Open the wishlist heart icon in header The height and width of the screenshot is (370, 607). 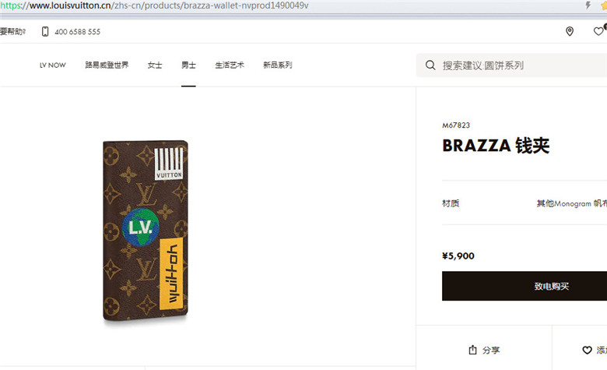598,31
